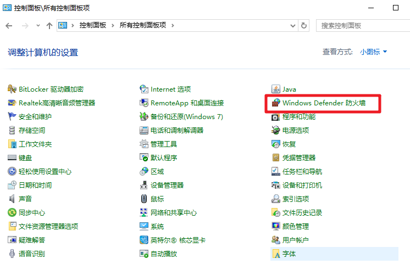Open the 语音识别 microphone icon

[12, 254]
